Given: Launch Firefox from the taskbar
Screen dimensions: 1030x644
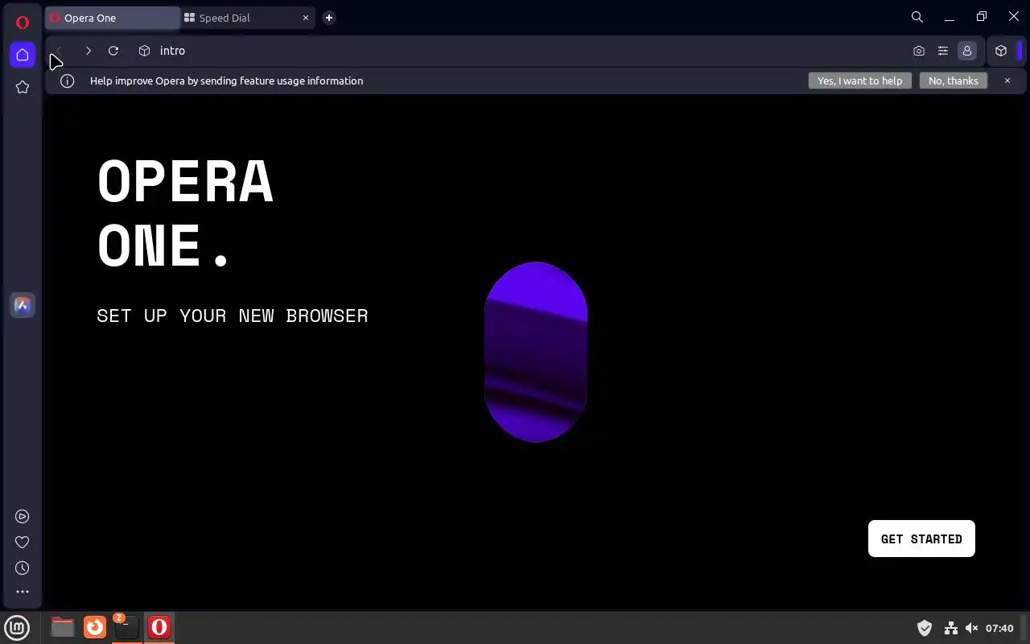Looking at the screenshot, I should [x=95, y=627].
